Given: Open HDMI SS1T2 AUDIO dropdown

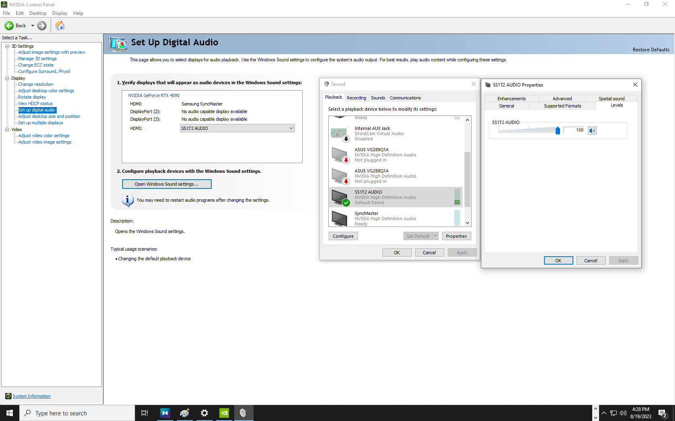Looking at the screenshot, I should (237, 128).
